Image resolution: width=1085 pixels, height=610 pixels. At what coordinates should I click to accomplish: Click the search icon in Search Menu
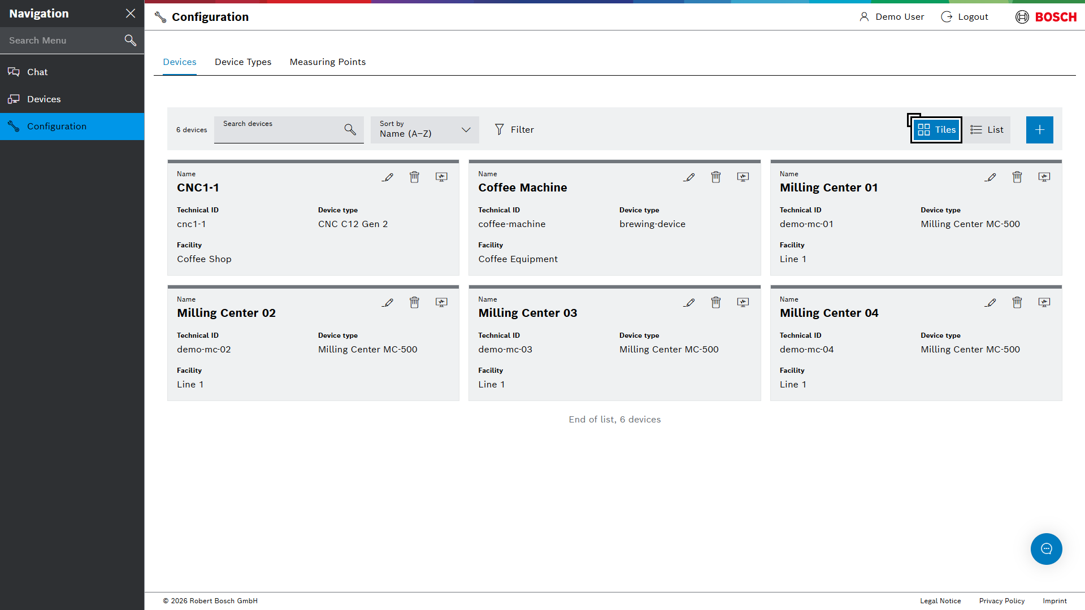point(131,40)
